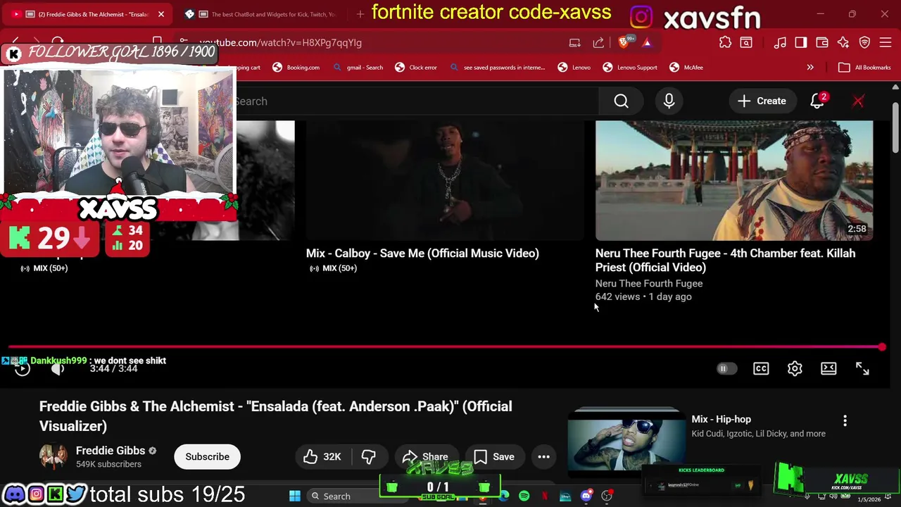Open Freddie Gibbs channel name link
Screen dimensions: 901x507
(x=111, y=451)
